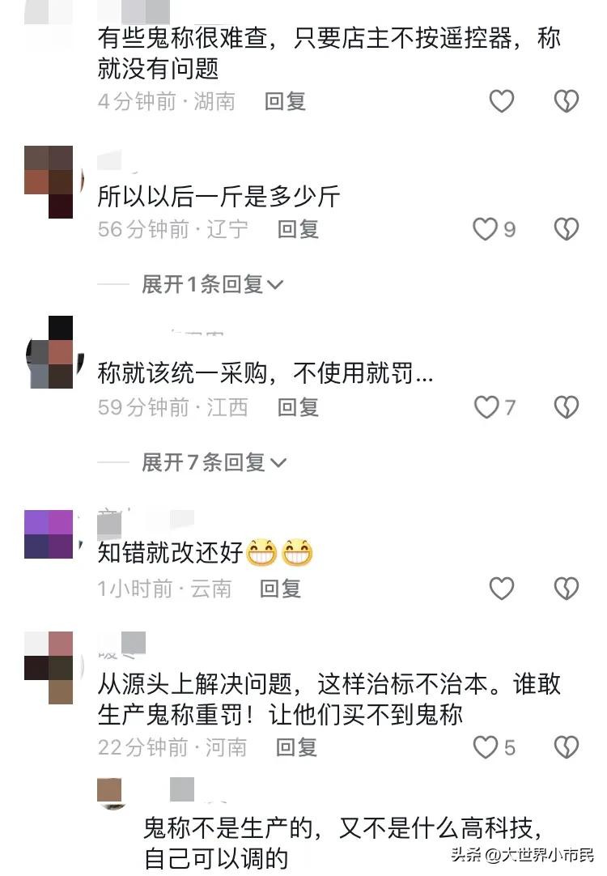This screenshot has height=876, width=607.
Task: Open the truncated comment 称就该统一采购，不使用就罚…
Action: [x=265, y=372]
